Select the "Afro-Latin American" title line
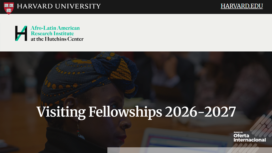 tap(55, 28)
